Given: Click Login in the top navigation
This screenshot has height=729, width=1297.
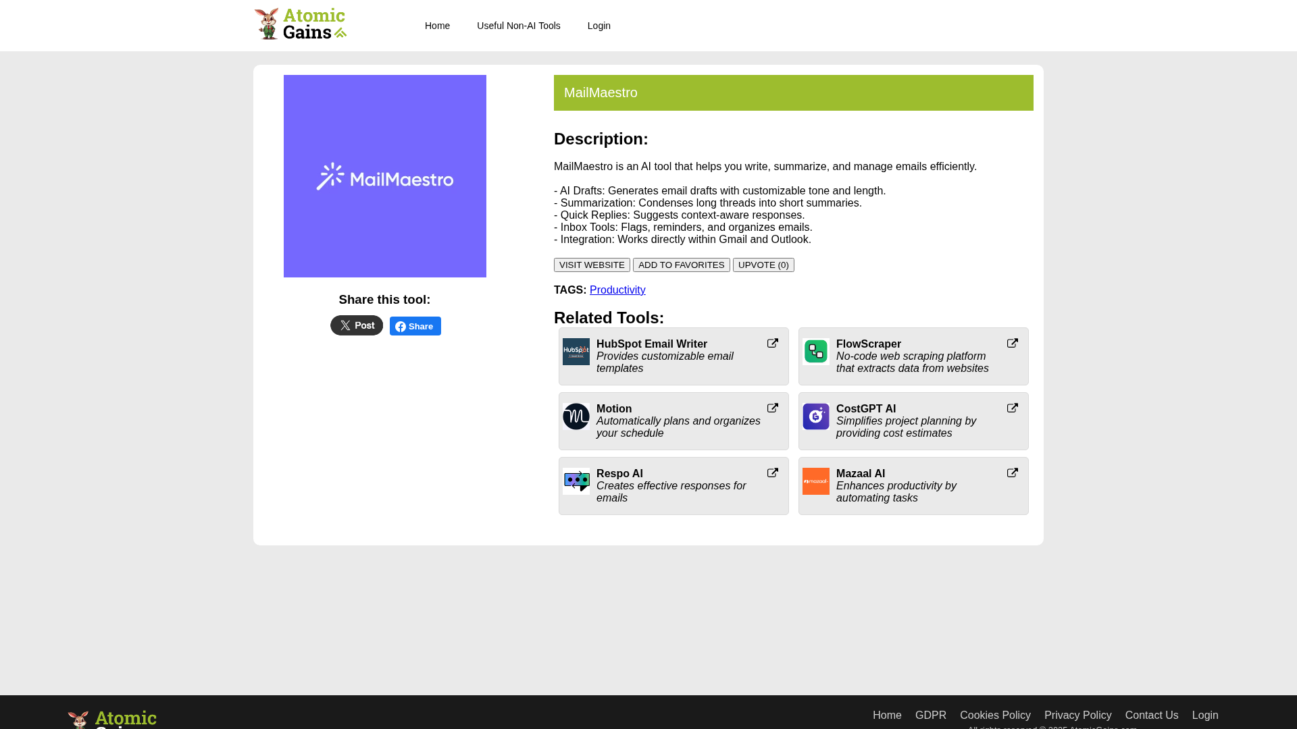Looking at the screenshot, I should click(599, 26).
